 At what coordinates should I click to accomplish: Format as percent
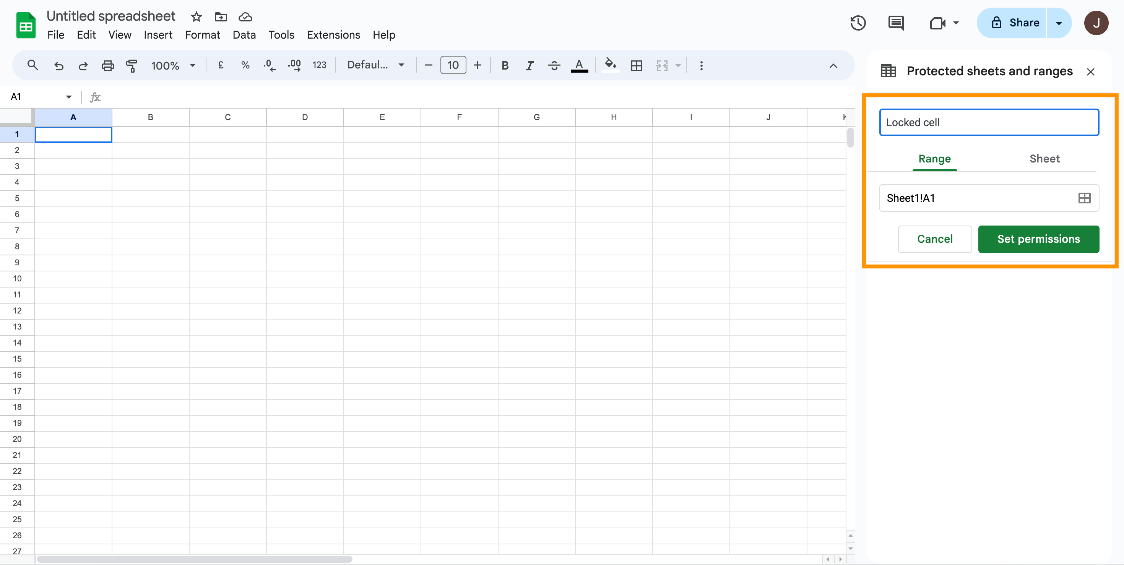pyautogui.click(x=245, y=65)
